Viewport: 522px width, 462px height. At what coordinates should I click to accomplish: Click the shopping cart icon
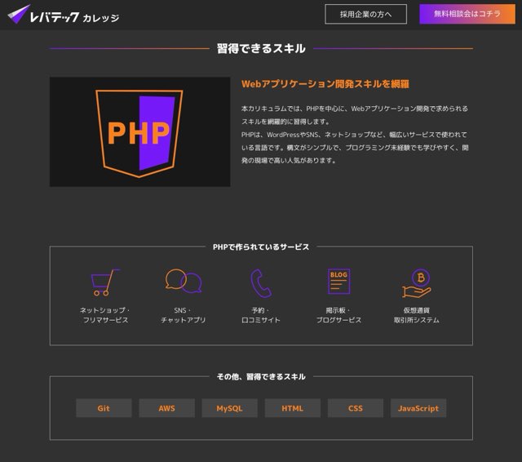click(105, 282)
